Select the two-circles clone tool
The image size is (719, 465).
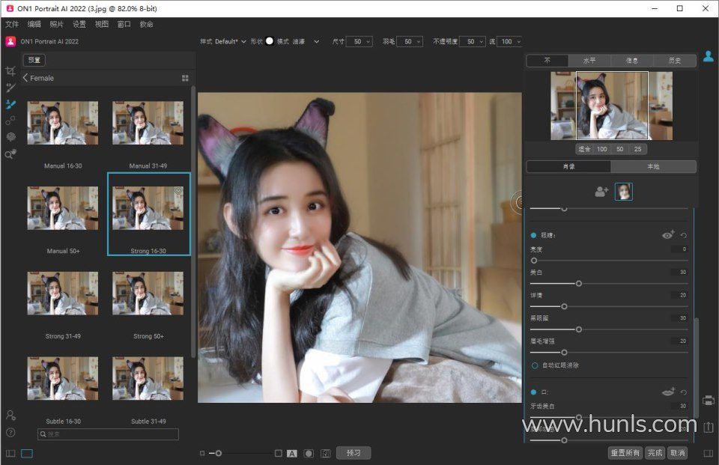10,121
